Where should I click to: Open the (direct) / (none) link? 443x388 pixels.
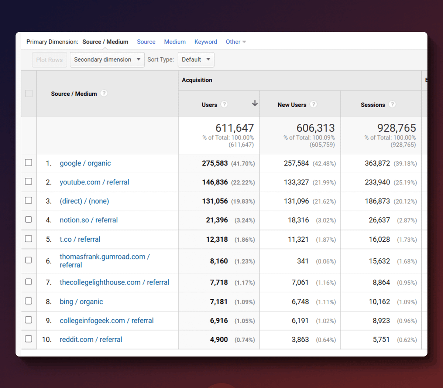85,201
